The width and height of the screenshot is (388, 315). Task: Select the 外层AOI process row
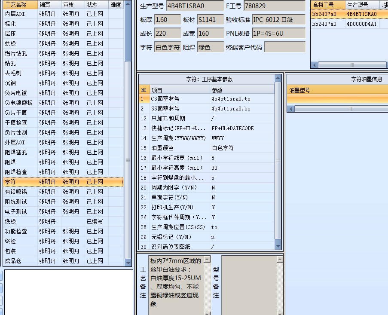(63, 143)
